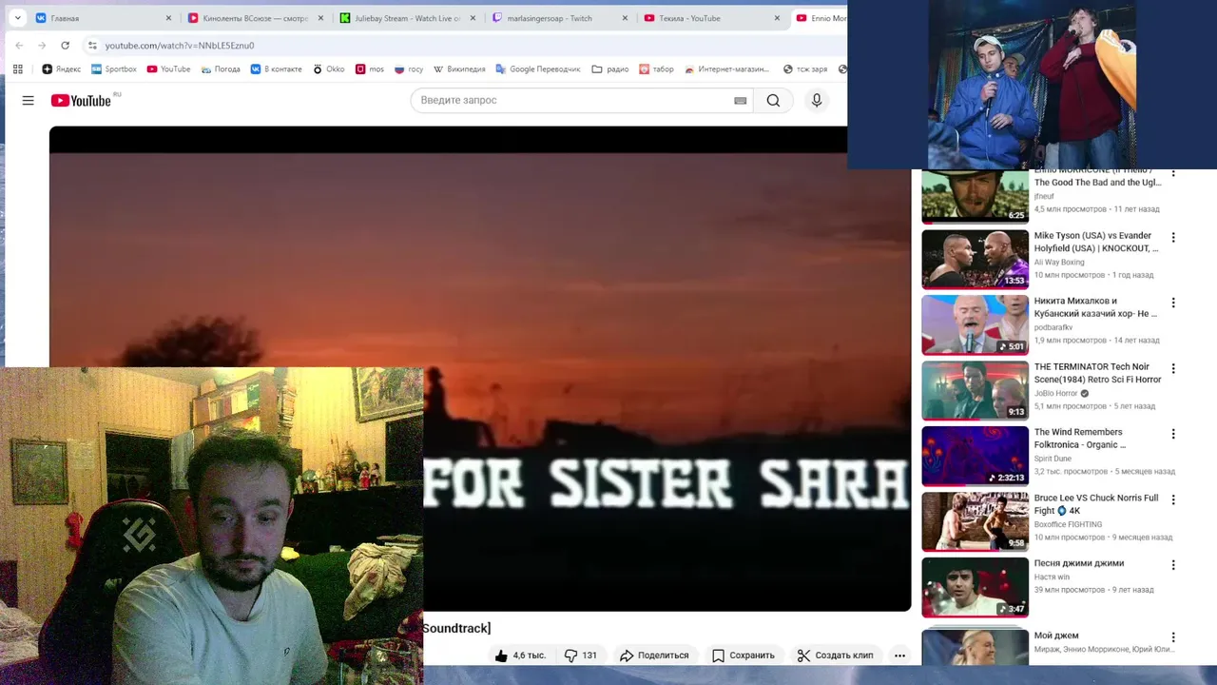Open the apps grid in bookmarks bar

[x=17, y=68]
